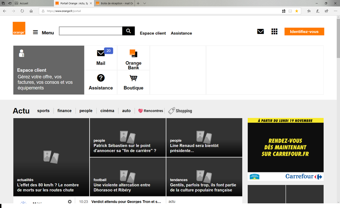340x208 pixels.
Task: Click the Mail tile with 20 badge
Action: [x=101, y=58]
